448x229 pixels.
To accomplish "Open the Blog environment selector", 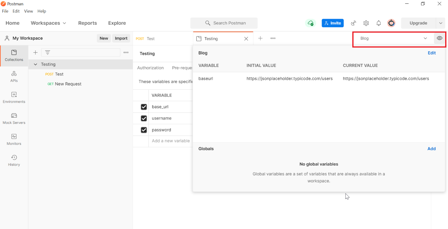I will pos(393,38).
